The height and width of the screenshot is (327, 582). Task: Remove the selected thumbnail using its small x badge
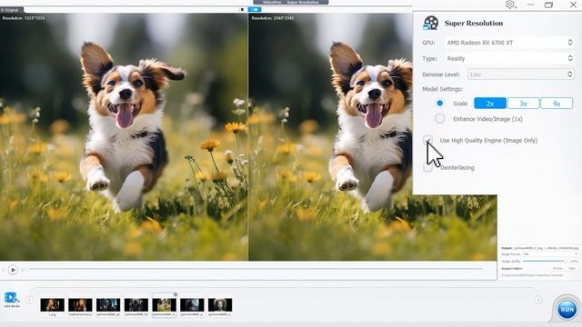176,294
